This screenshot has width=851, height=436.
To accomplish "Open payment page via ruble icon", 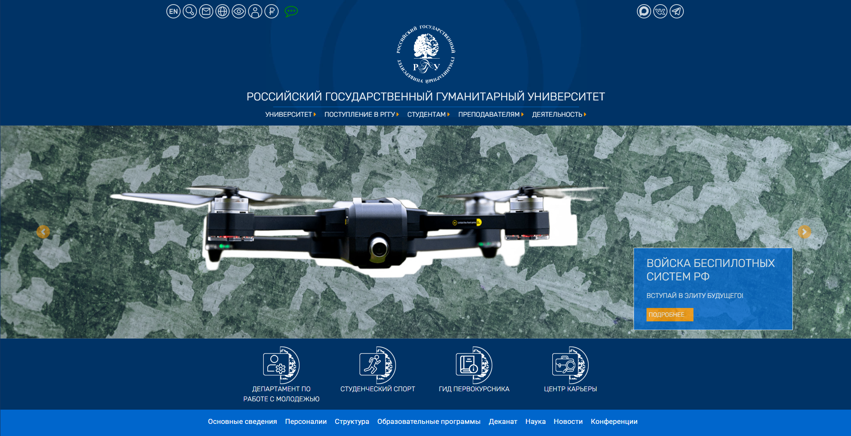I will click(x=272, y=11).
